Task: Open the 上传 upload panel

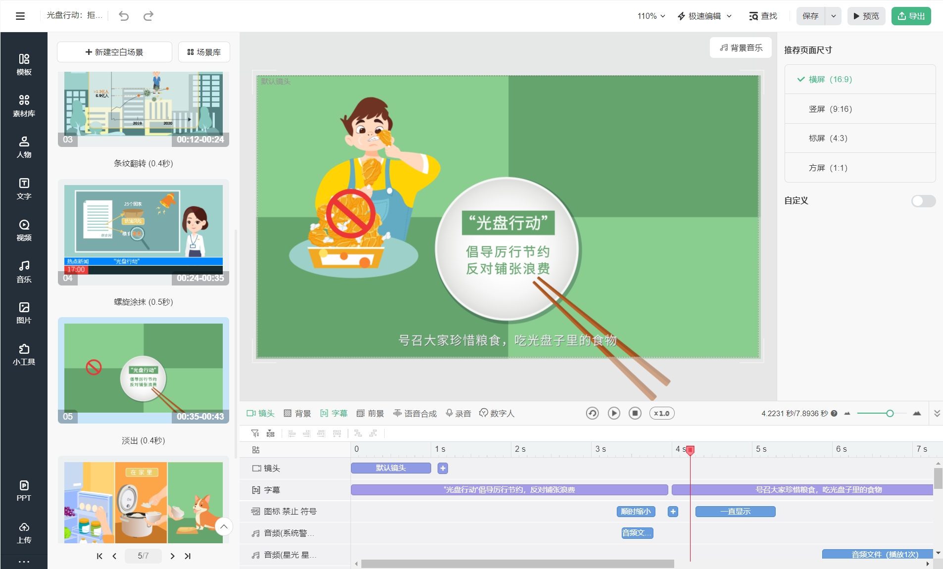Action: [24, 532]
